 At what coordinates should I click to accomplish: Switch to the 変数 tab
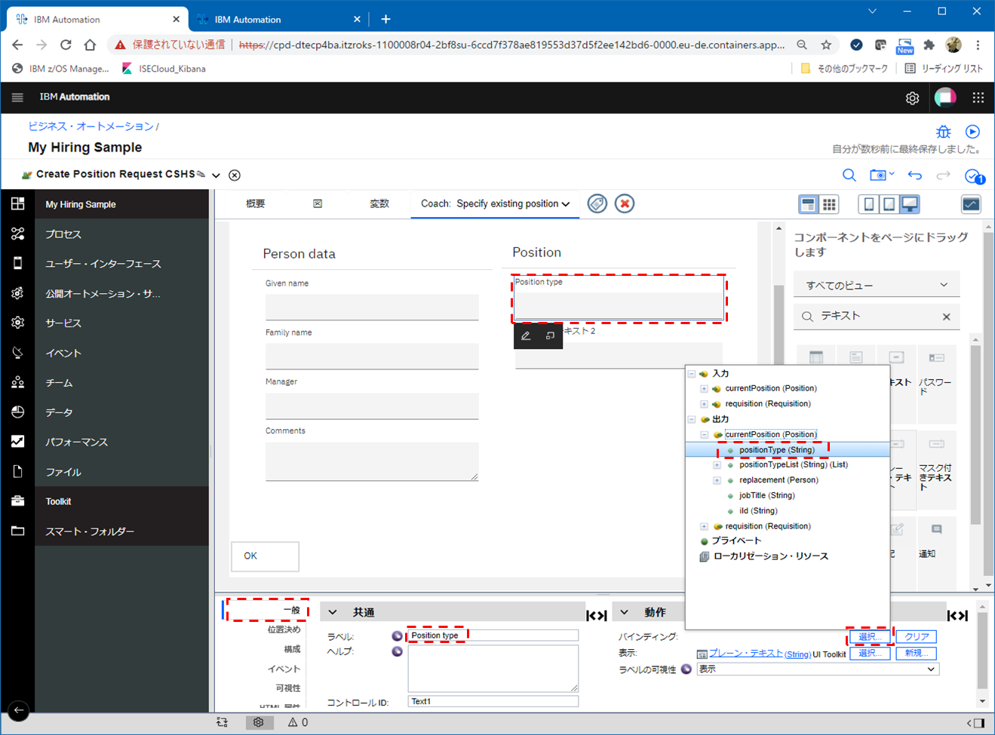[379, 204]
